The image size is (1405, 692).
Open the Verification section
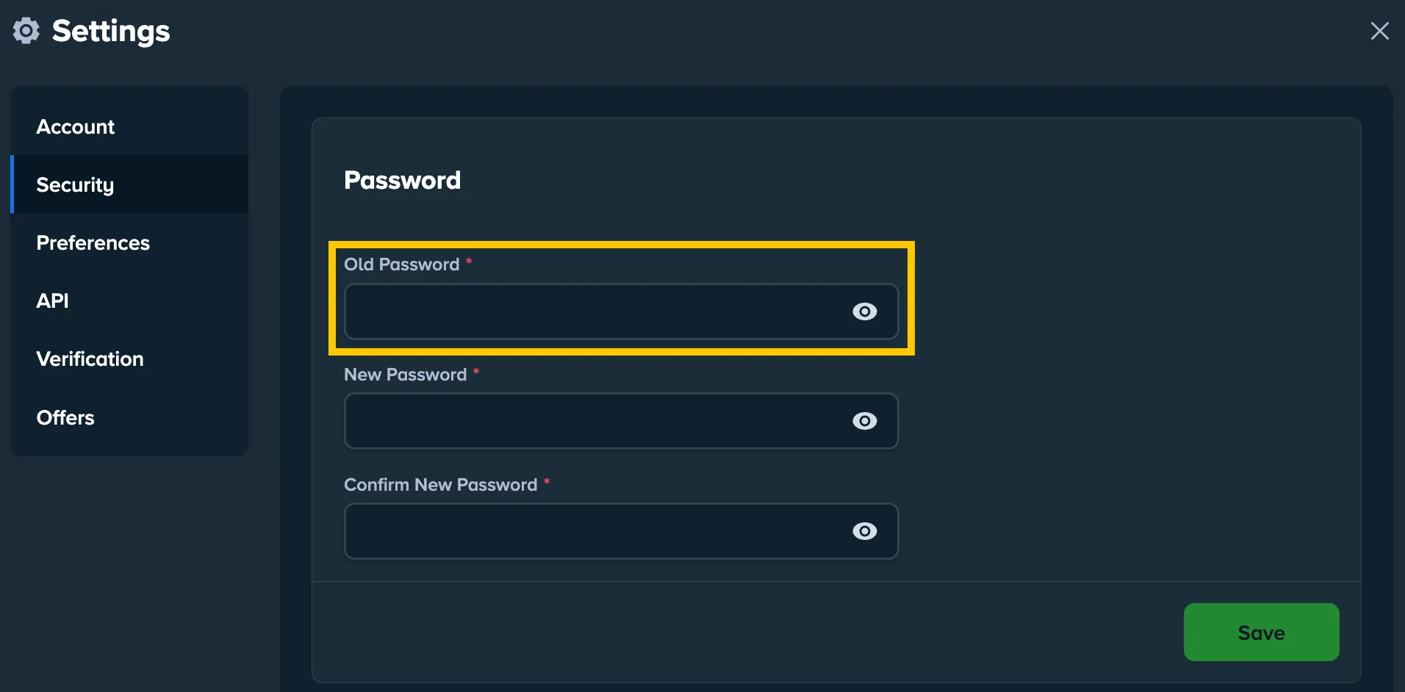coord(90,358)
